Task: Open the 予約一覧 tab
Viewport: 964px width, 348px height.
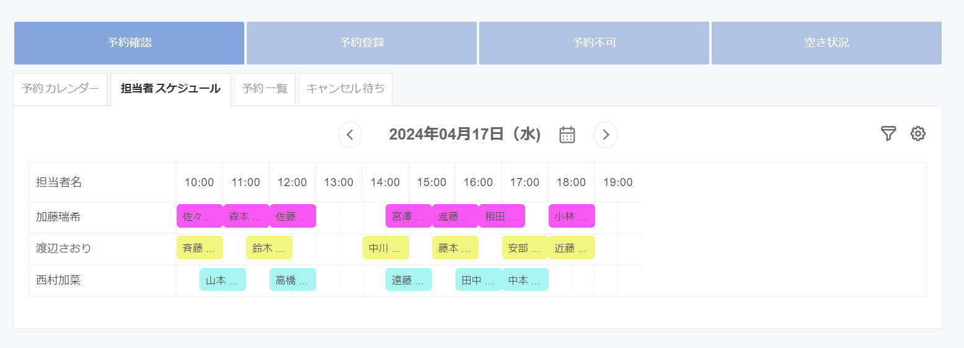Action: coord(265,89)
